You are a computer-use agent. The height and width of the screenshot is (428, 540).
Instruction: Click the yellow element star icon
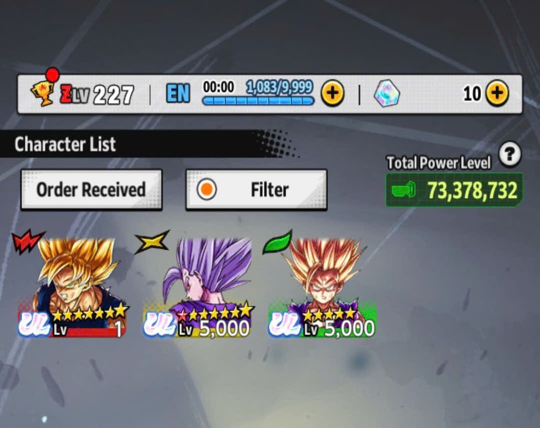coord(152,242)
